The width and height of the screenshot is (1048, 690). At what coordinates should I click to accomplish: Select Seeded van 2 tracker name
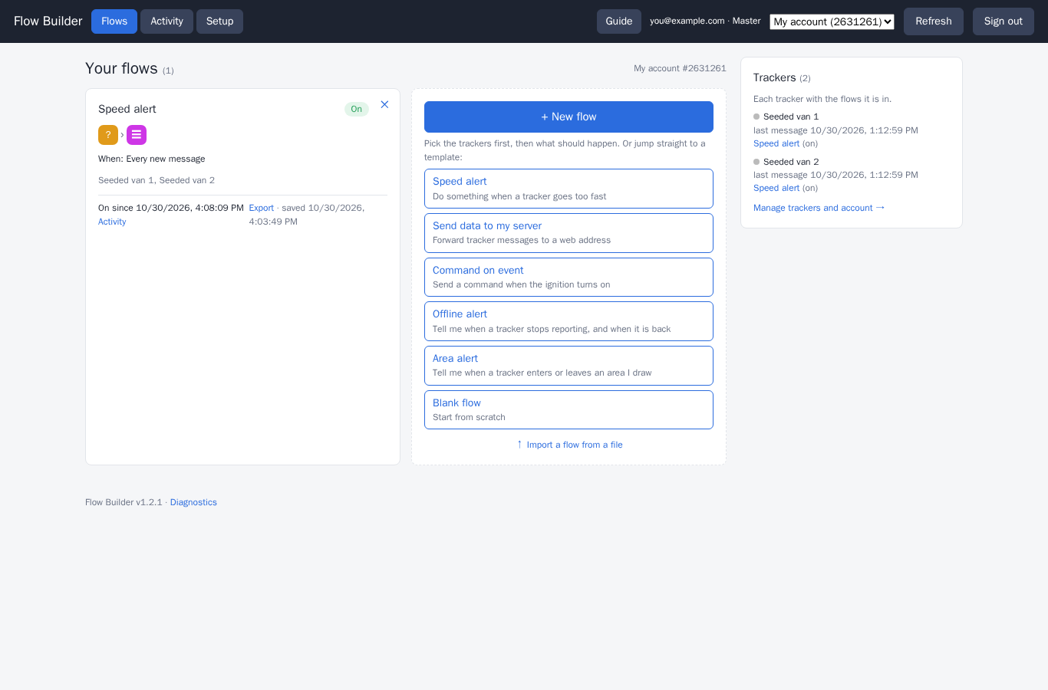791,162
